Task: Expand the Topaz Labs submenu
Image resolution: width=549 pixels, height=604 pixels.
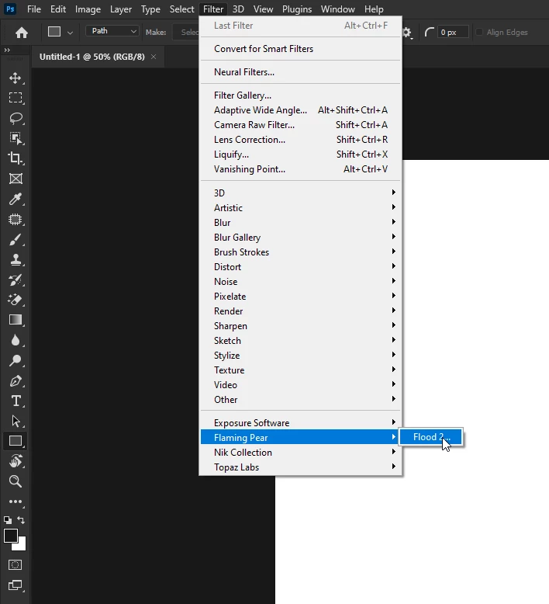Action: pyautogui.click(x=300, y=467)
